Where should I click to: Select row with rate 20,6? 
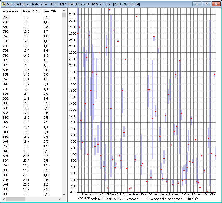(32, 156)
